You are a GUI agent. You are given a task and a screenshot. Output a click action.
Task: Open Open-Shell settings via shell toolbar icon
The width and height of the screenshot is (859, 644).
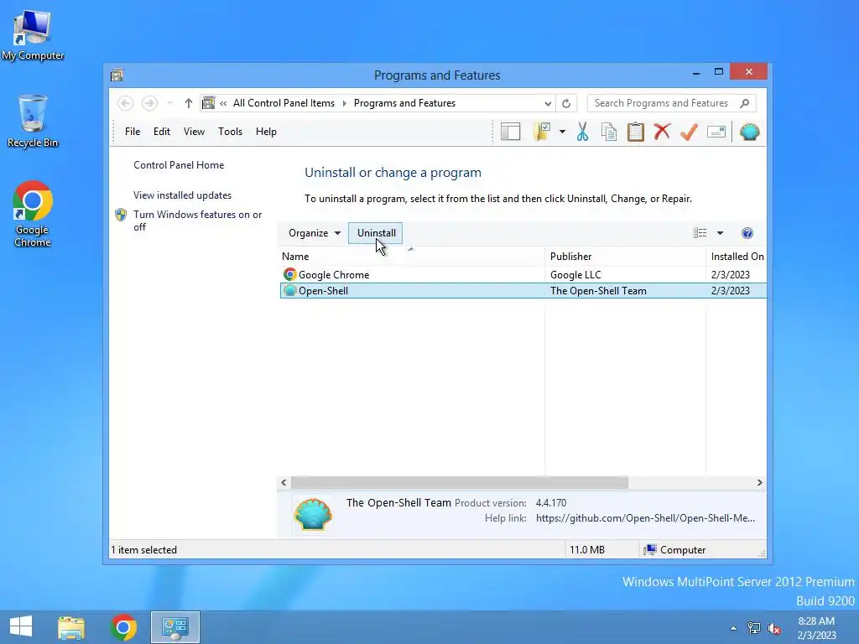point(749,132)
